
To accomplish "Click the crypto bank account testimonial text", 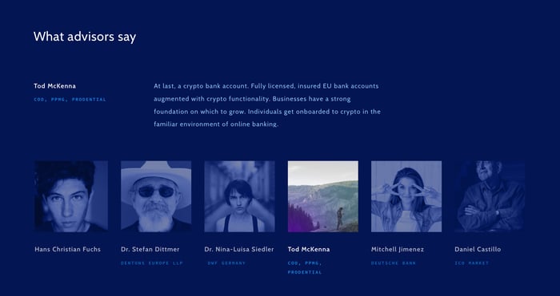I will (x=267, y=105).
